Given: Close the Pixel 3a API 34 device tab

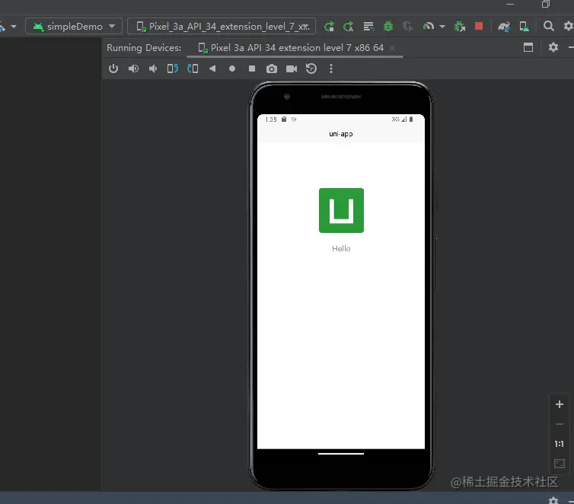Looking at the screenshot, I should tap(392, 48).
